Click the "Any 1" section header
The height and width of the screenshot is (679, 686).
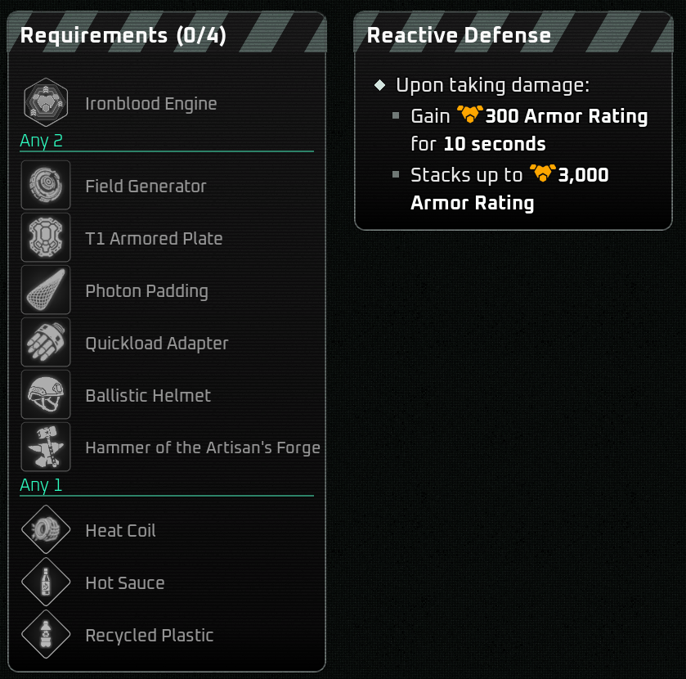tap(41, 485)
